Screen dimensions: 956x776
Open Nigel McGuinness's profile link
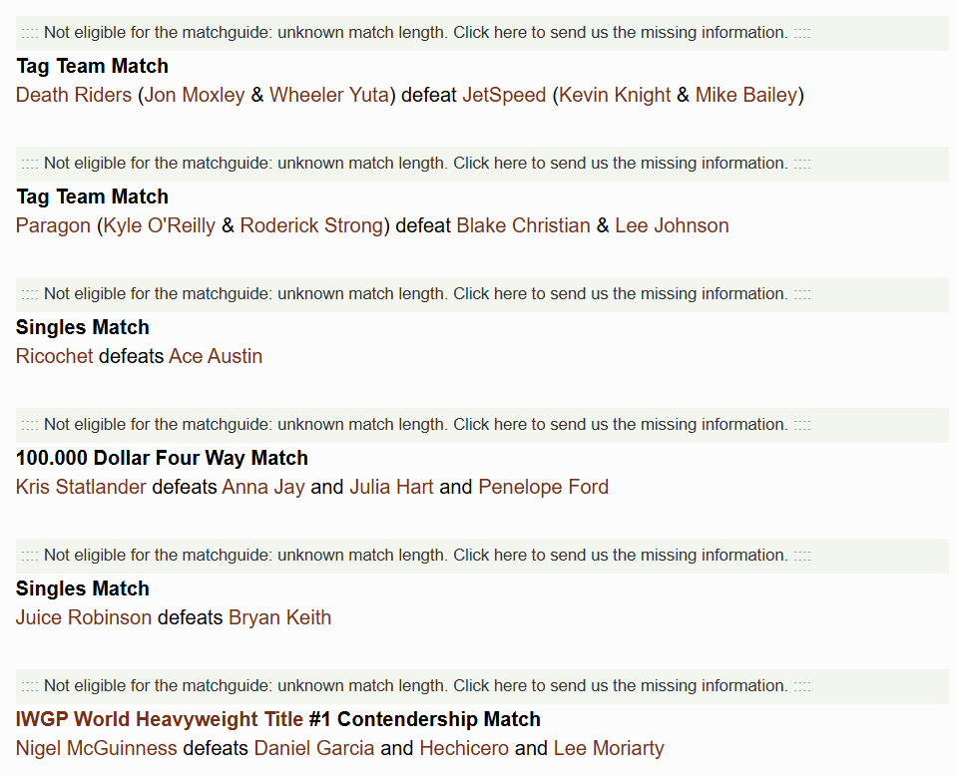(97, 748)
